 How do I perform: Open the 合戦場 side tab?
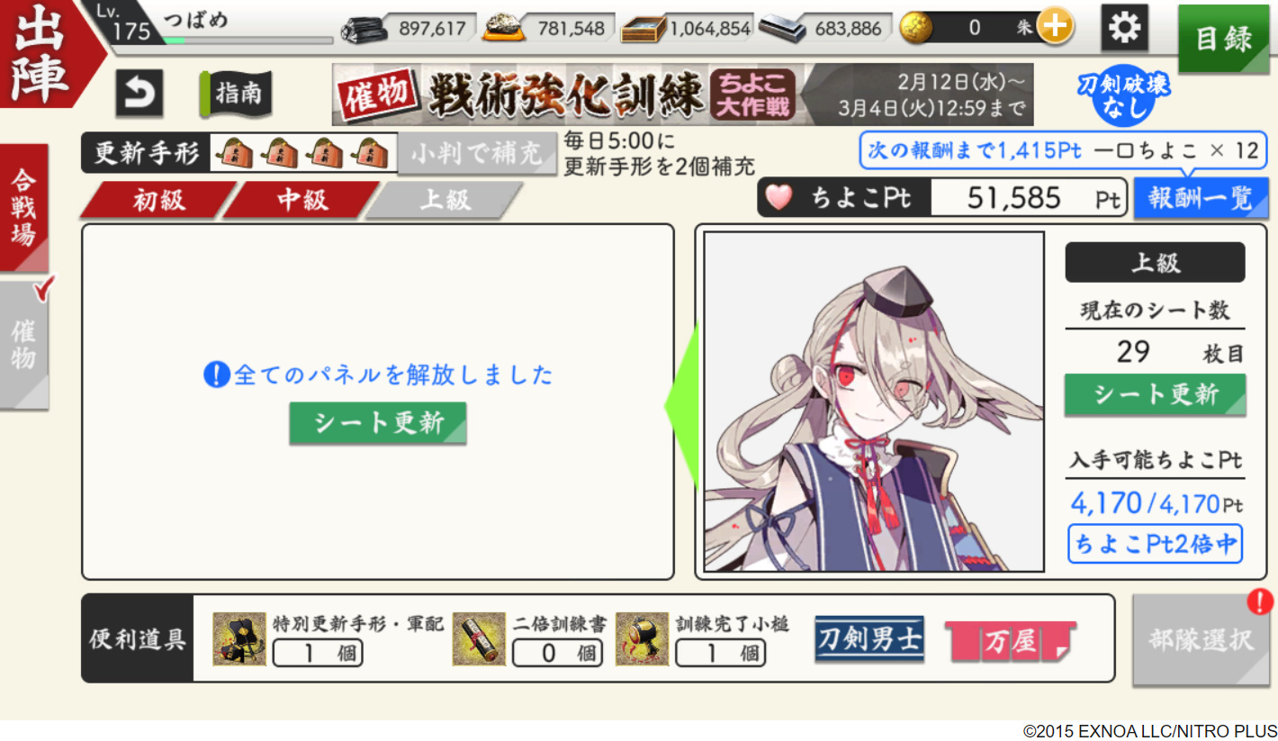point(24,208)
